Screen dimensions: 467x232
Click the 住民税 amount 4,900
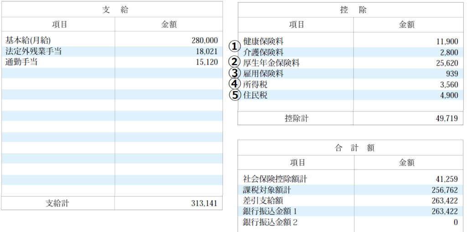coord(447,96)
